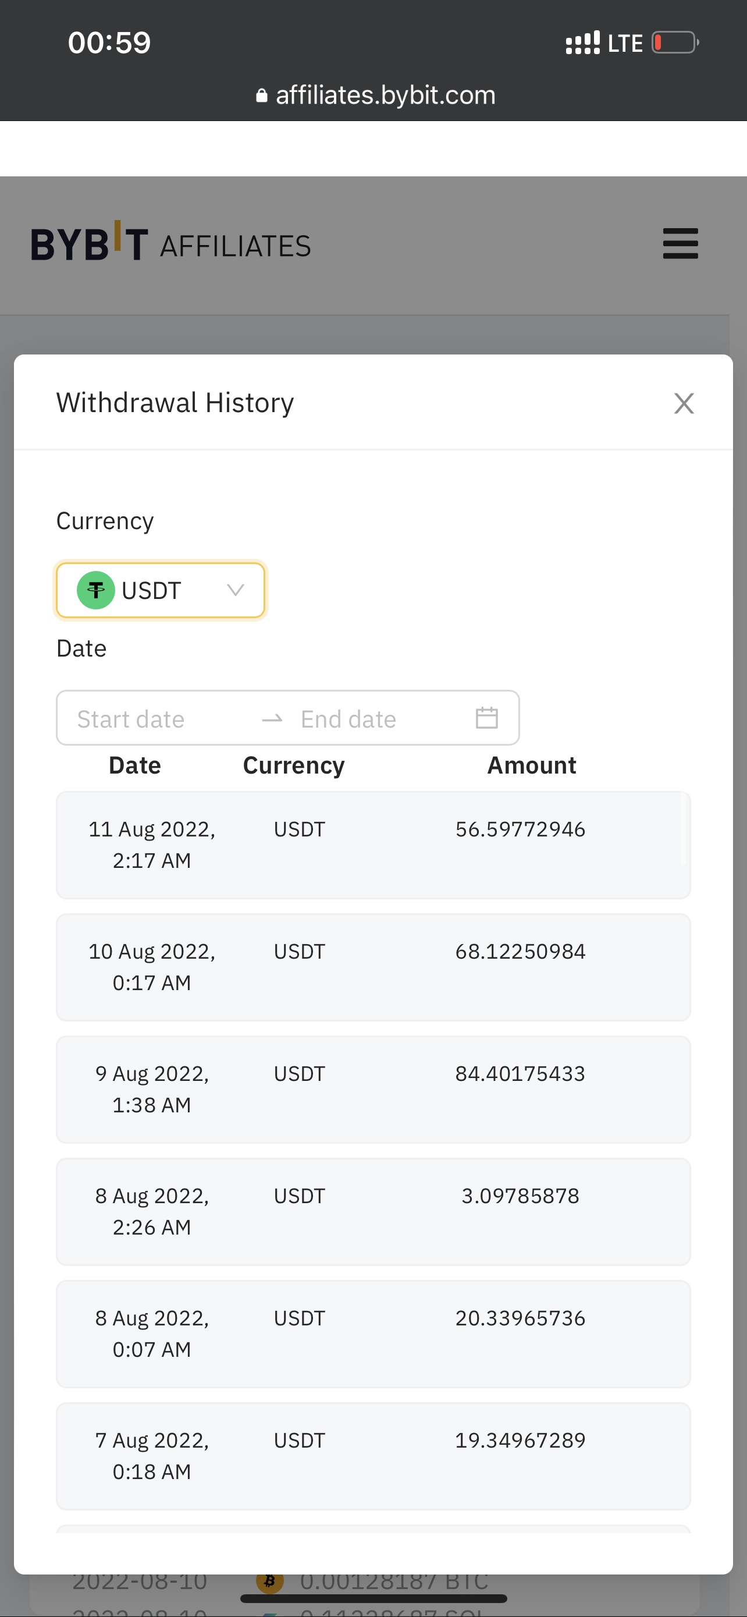The width and height of the screenshot is (747, 1617).
Task: Open the hamburger navigation menu
Action: [680, 243]
